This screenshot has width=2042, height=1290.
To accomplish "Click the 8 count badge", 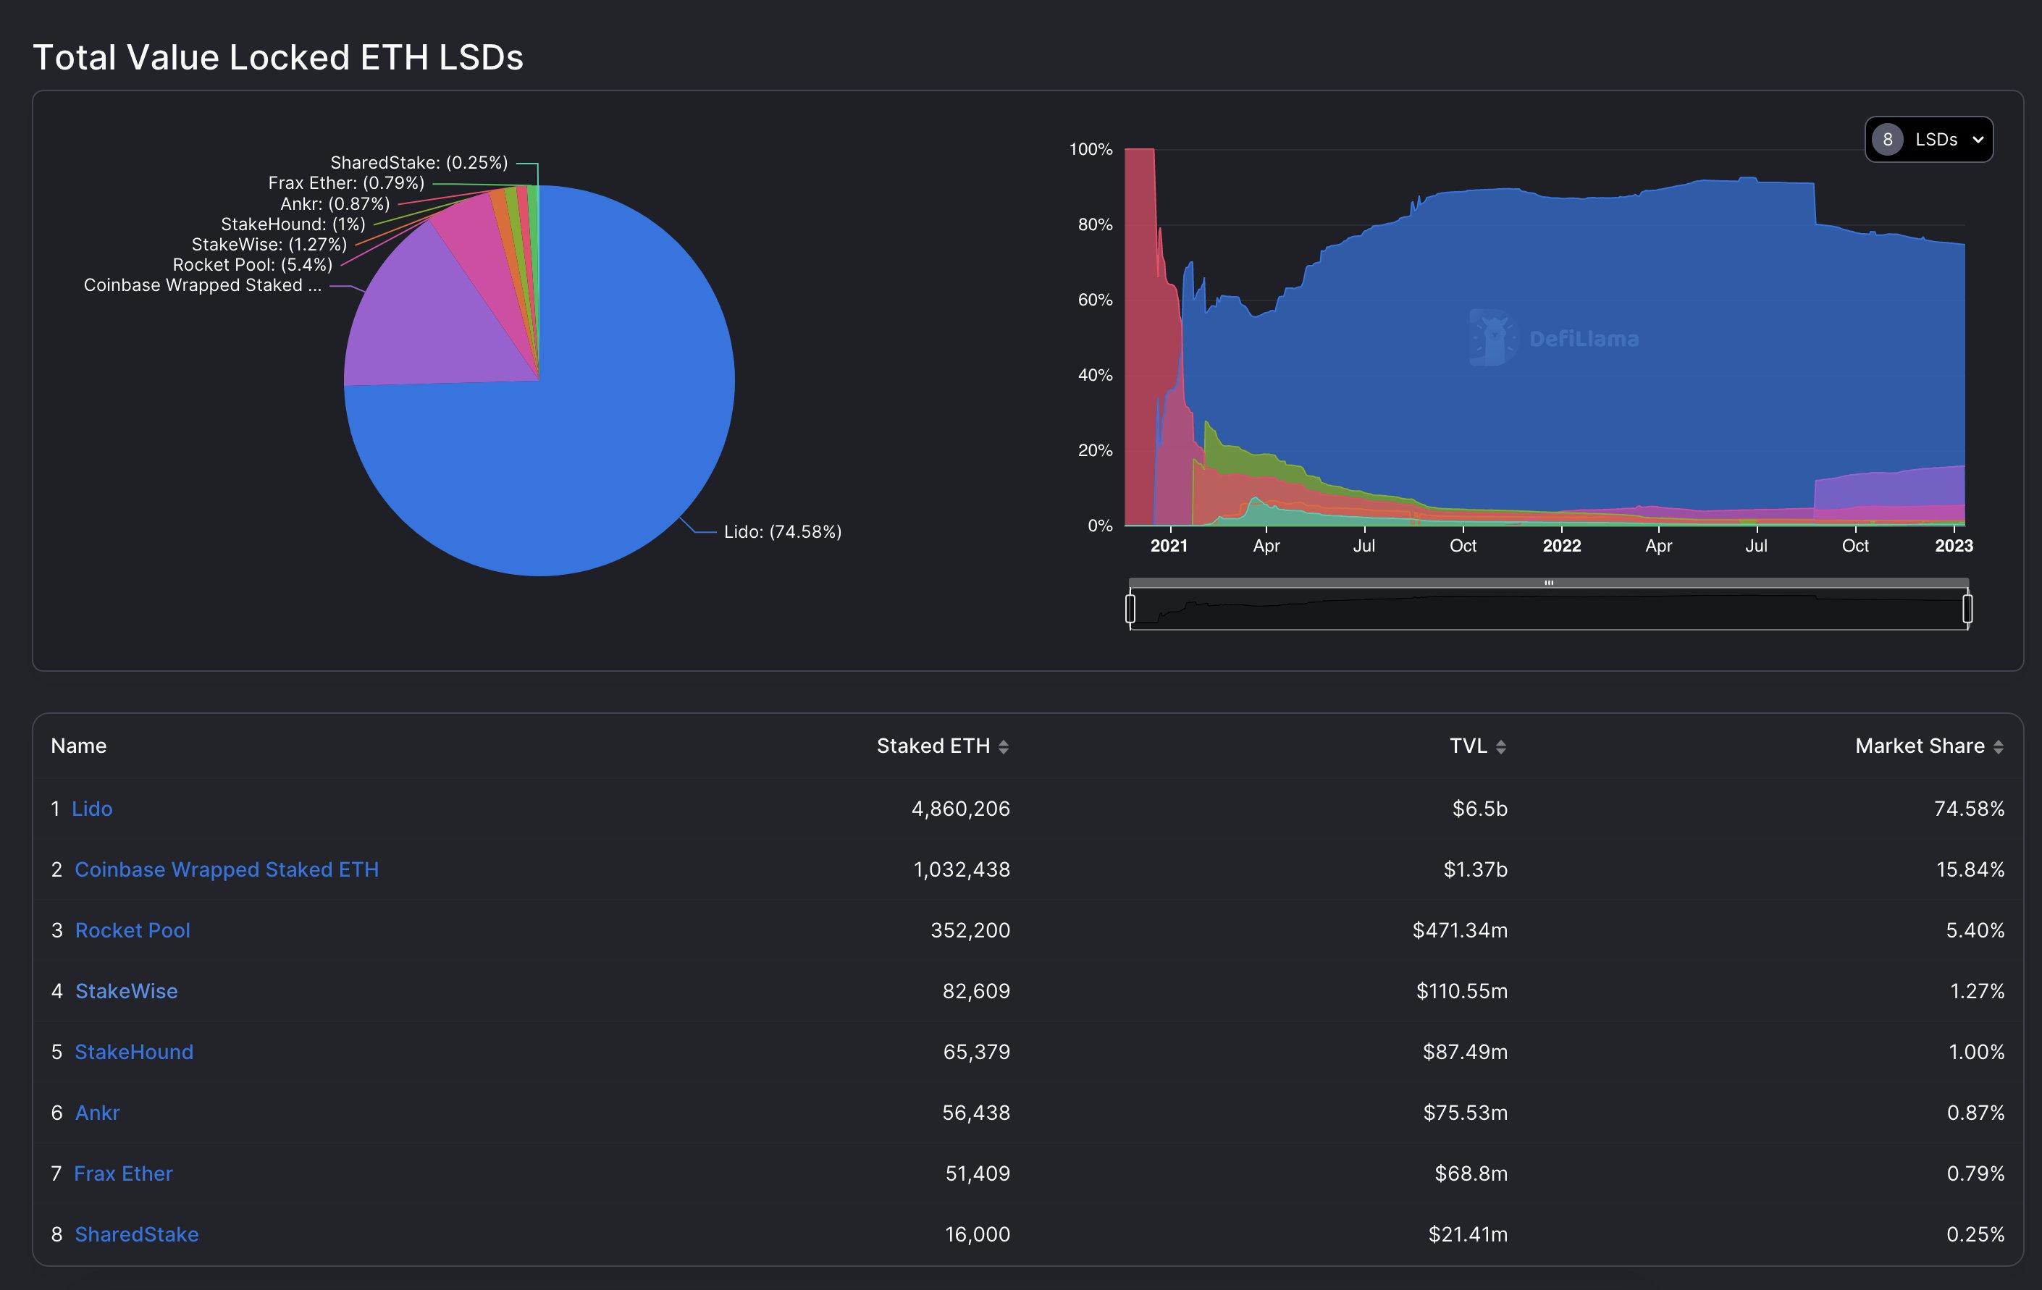I will click(x=1887, y=140).
